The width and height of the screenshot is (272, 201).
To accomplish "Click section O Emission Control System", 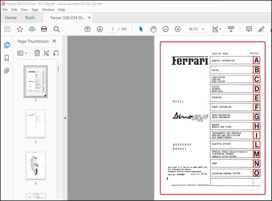I will pyautogui.click(x=235, y=173).
